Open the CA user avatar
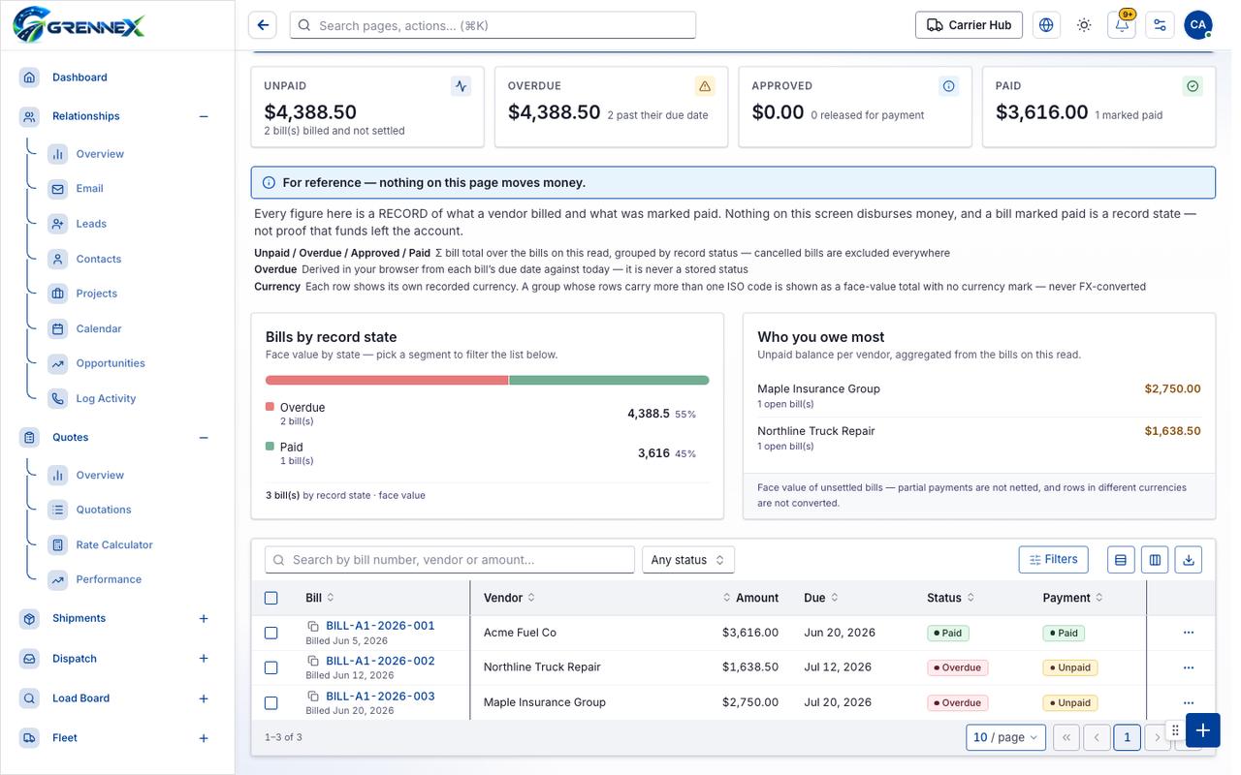This screenshot has width=1241, height=775. click(1198, 25)
